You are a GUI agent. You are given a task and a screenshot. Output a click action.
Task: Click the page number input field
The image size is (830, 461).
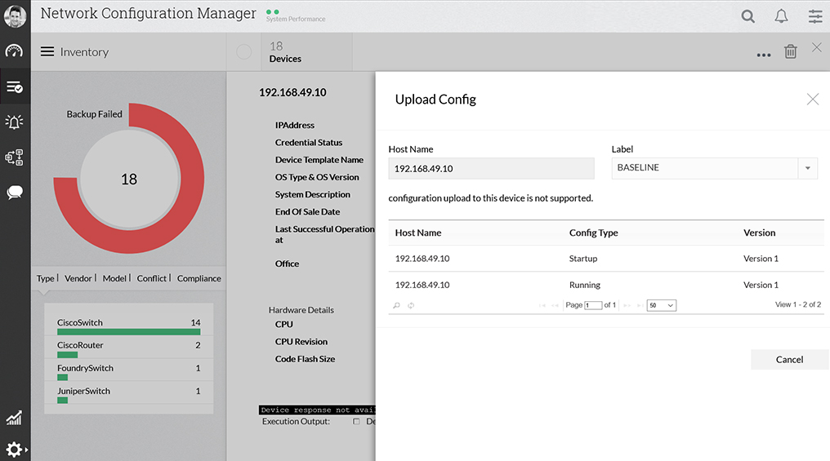[x=593, y=305]
